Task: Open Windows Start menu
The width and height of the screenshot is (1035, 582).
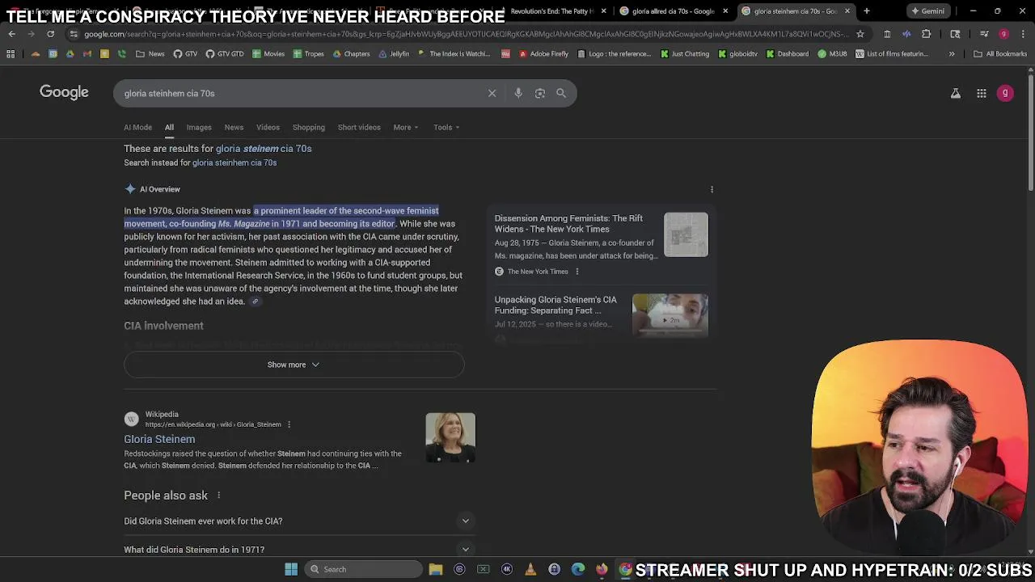Action: click(x=291, y=569)
